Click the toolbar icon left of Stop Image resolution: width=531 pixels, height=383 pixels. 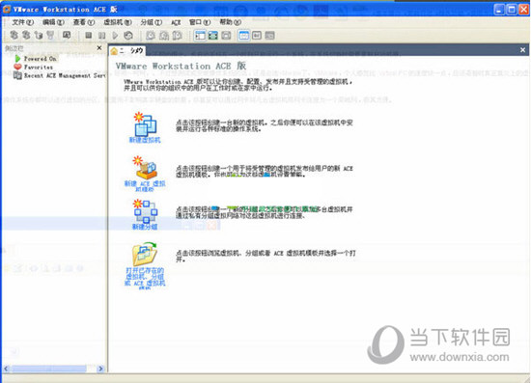coord(67,35)
